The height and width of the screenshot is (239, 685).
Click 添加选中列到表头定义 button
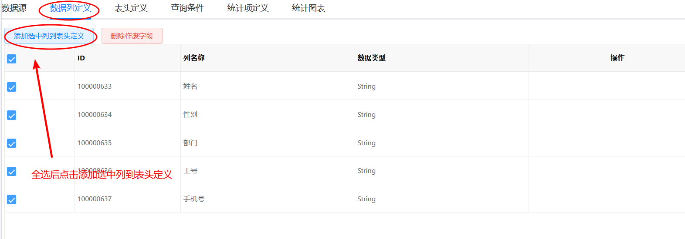click(49, 36)
